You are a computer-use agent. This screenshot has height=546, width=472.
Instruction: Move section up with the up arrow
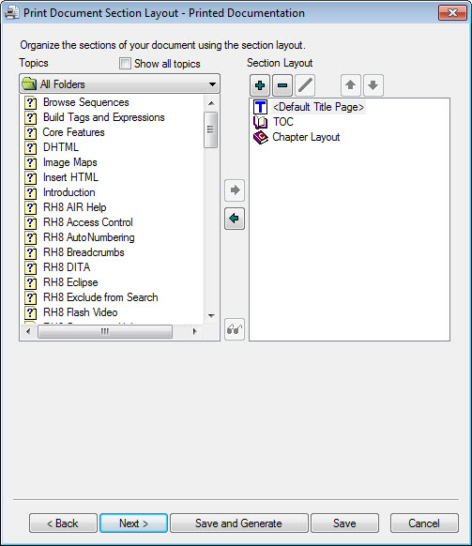click(x=350, y=85)
